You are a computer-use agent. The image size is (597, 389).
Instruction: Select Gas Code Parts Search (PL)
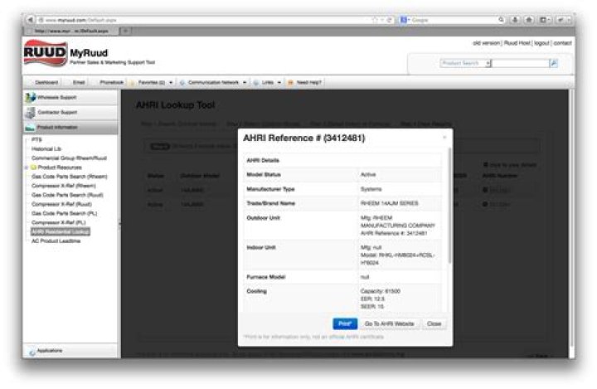pyautogui.click(x=65, y=213)
